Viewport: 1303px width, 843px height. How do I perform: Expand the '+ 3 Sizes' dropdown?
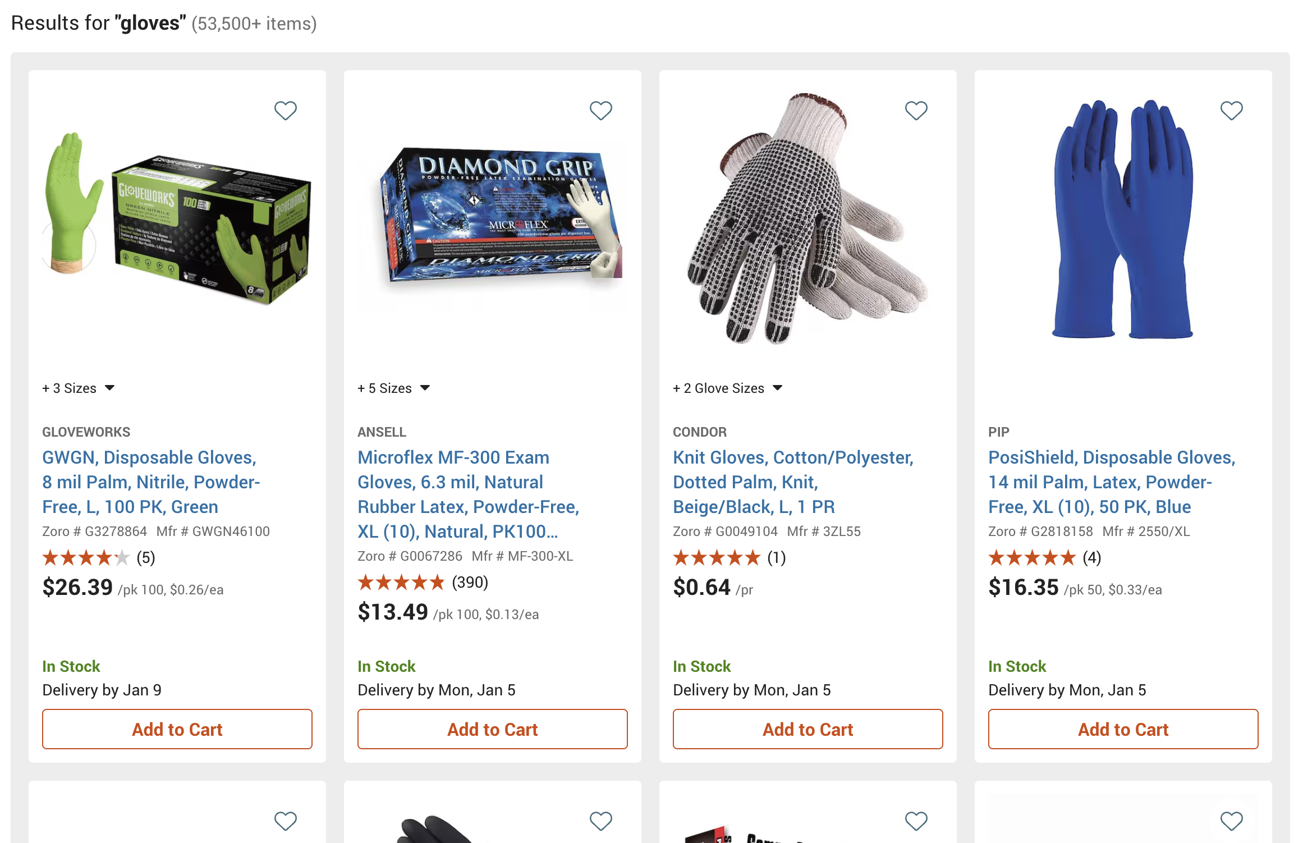pos(79,388)
